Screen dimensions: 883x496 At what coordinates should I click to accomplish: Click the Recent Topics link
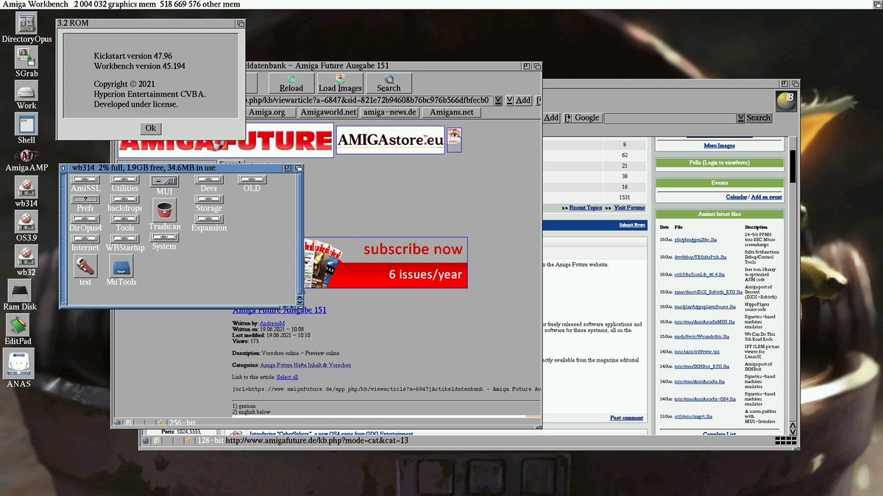[586, 208]
